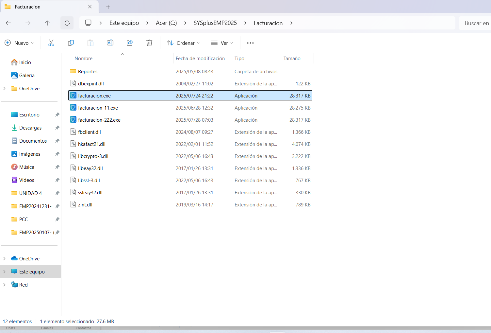Sort by Fecha de modificación column header
This screenshot has height=333, width=491.
[x=200, y=58]
